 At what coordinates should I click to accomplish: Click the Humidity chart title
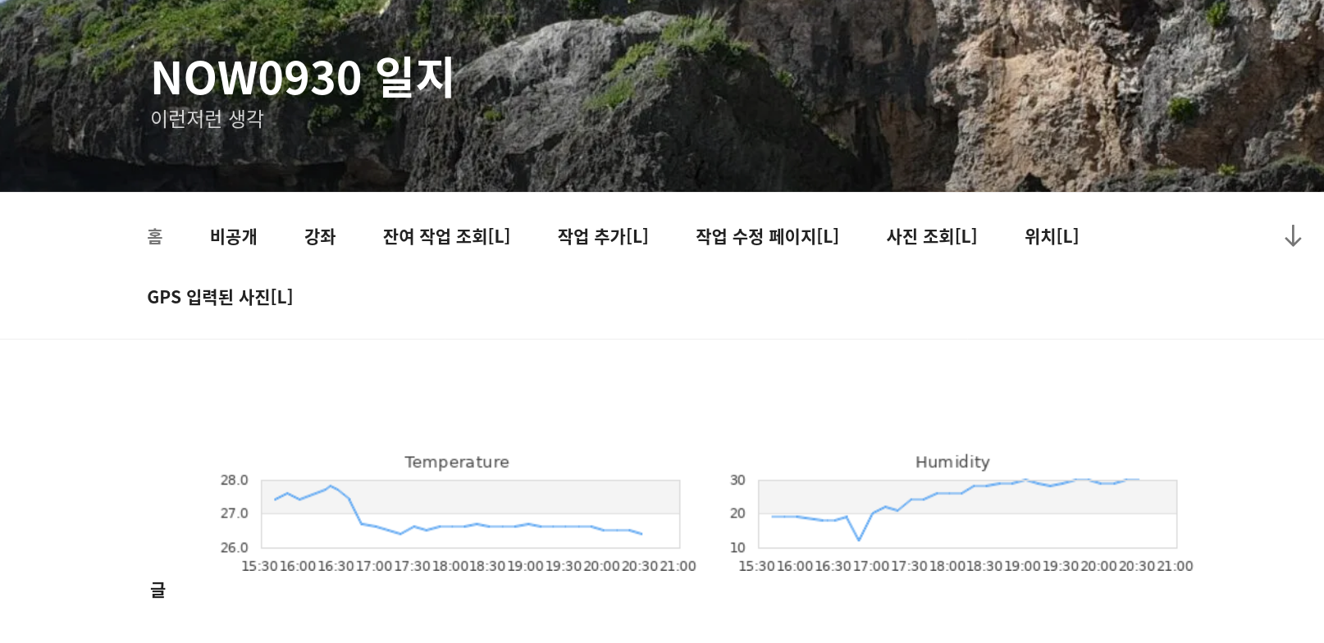point(952,462)
